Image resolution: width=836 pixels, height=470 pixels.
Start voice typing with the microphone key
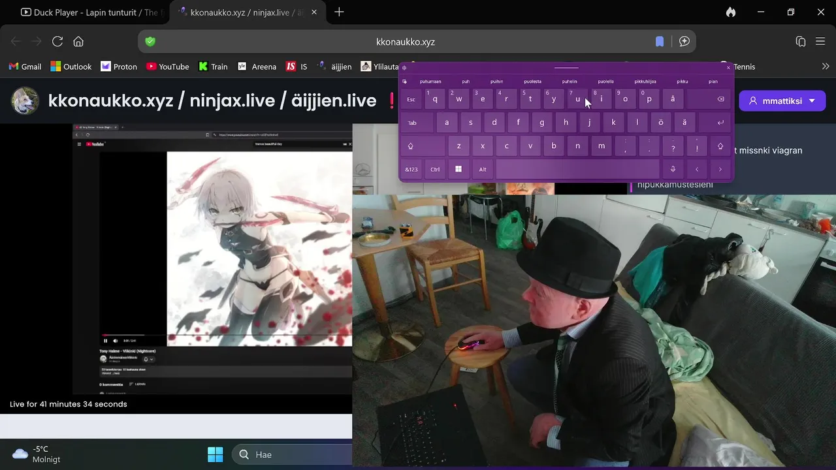[x=673, y=169]
